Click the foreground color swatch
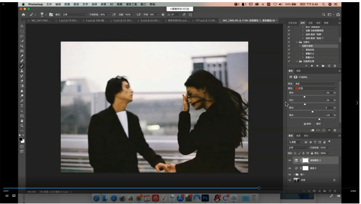This screenshot has width=361, height=204. click(x=21, y=139)
